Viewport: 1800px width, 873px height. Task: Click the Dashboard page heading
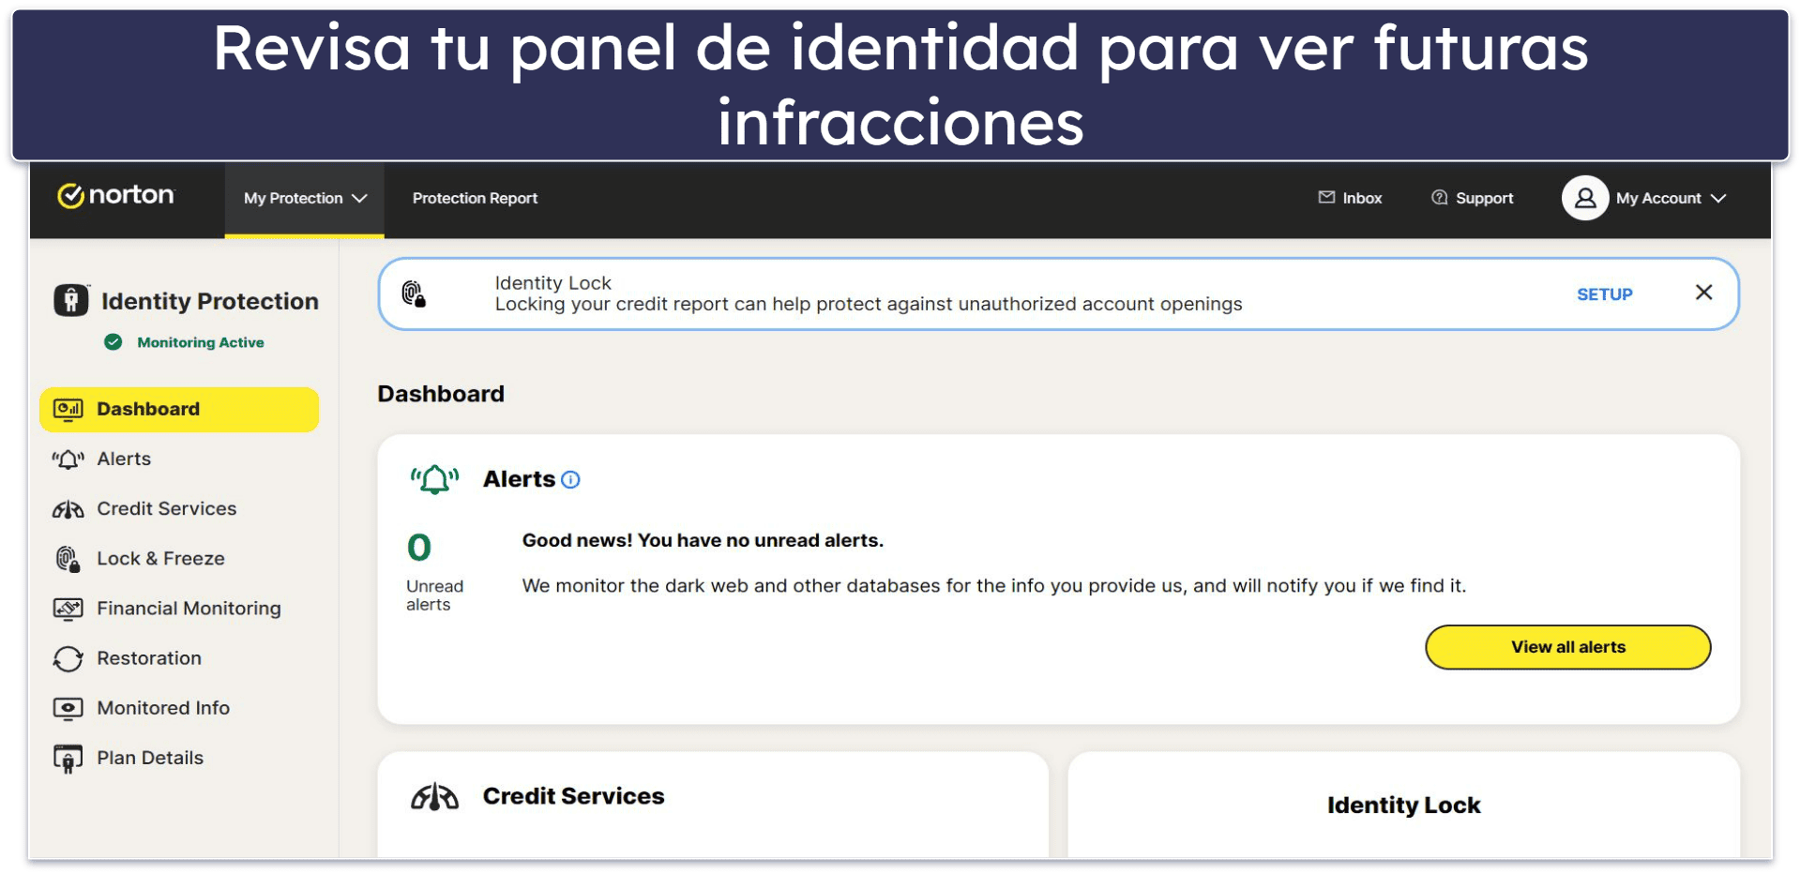441,394
